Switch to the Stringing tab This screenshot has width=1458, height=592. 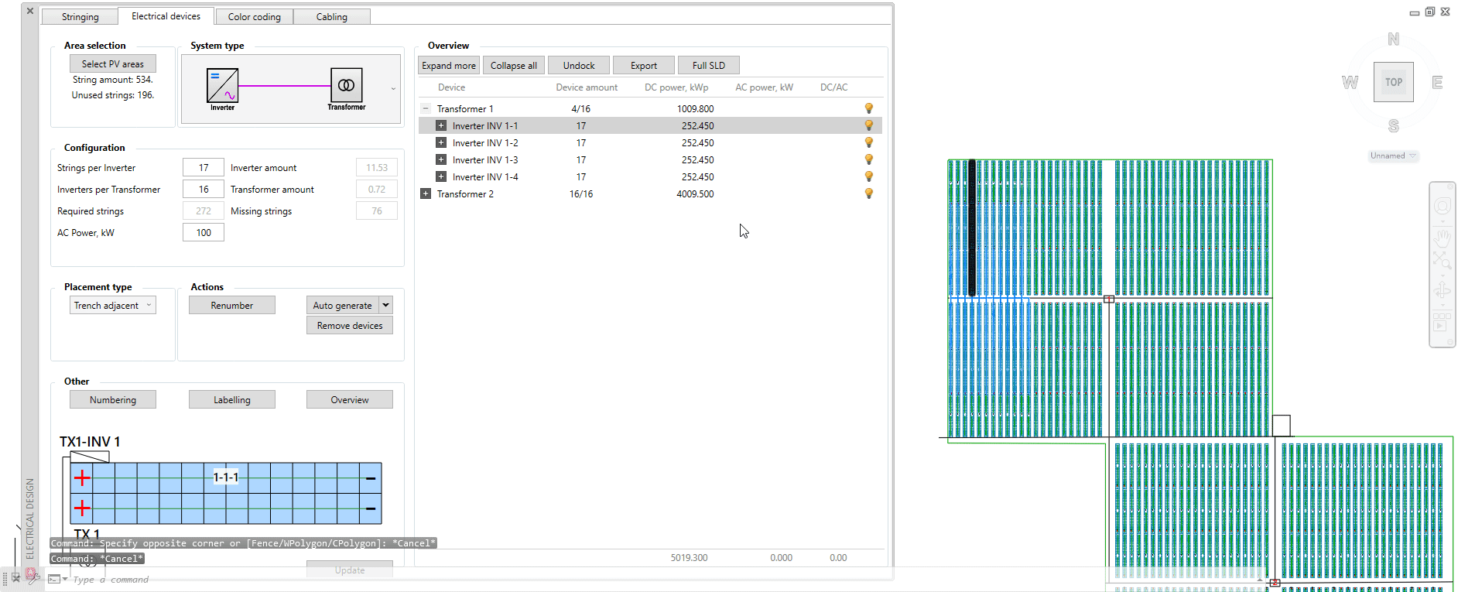pyautogui.click(x=80, y=16)
